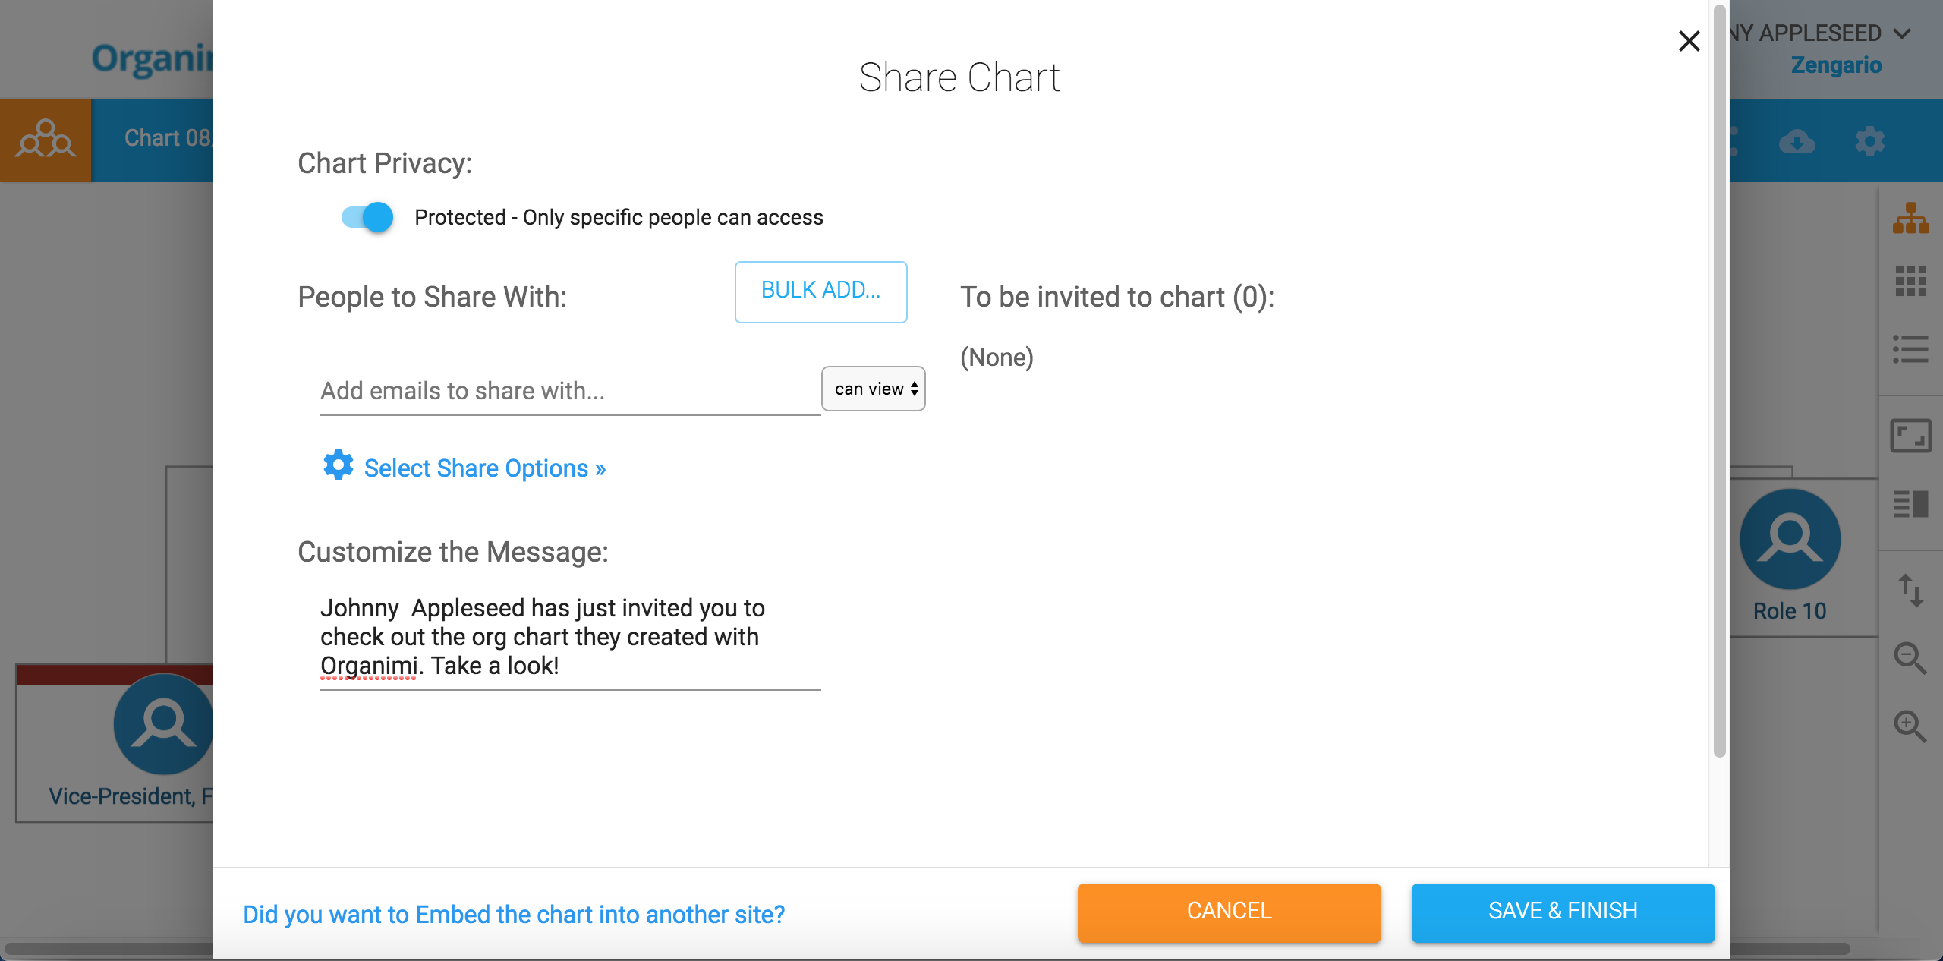
Task: Click the side panel layout icon
Action: (x=1910, y=504)
